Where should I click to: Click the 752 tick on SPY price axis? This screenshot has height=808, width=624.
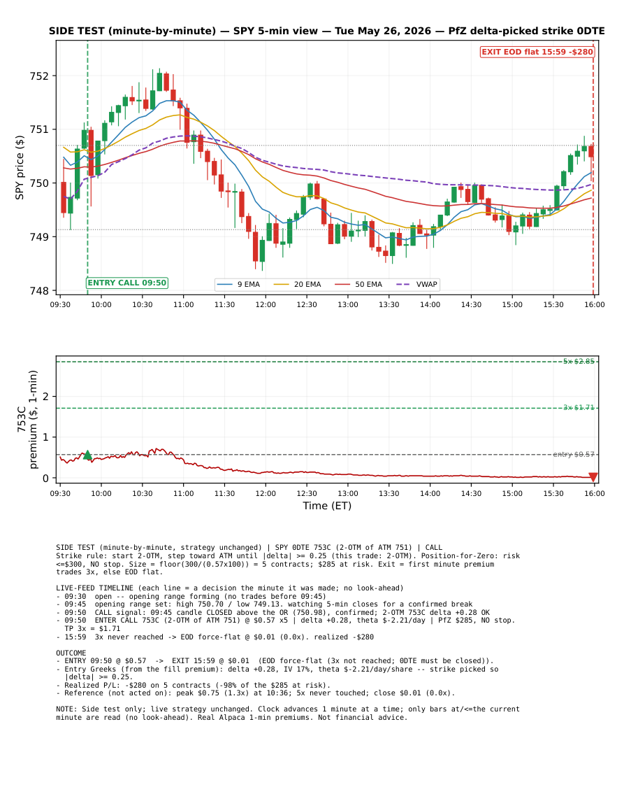pos(39,76)
